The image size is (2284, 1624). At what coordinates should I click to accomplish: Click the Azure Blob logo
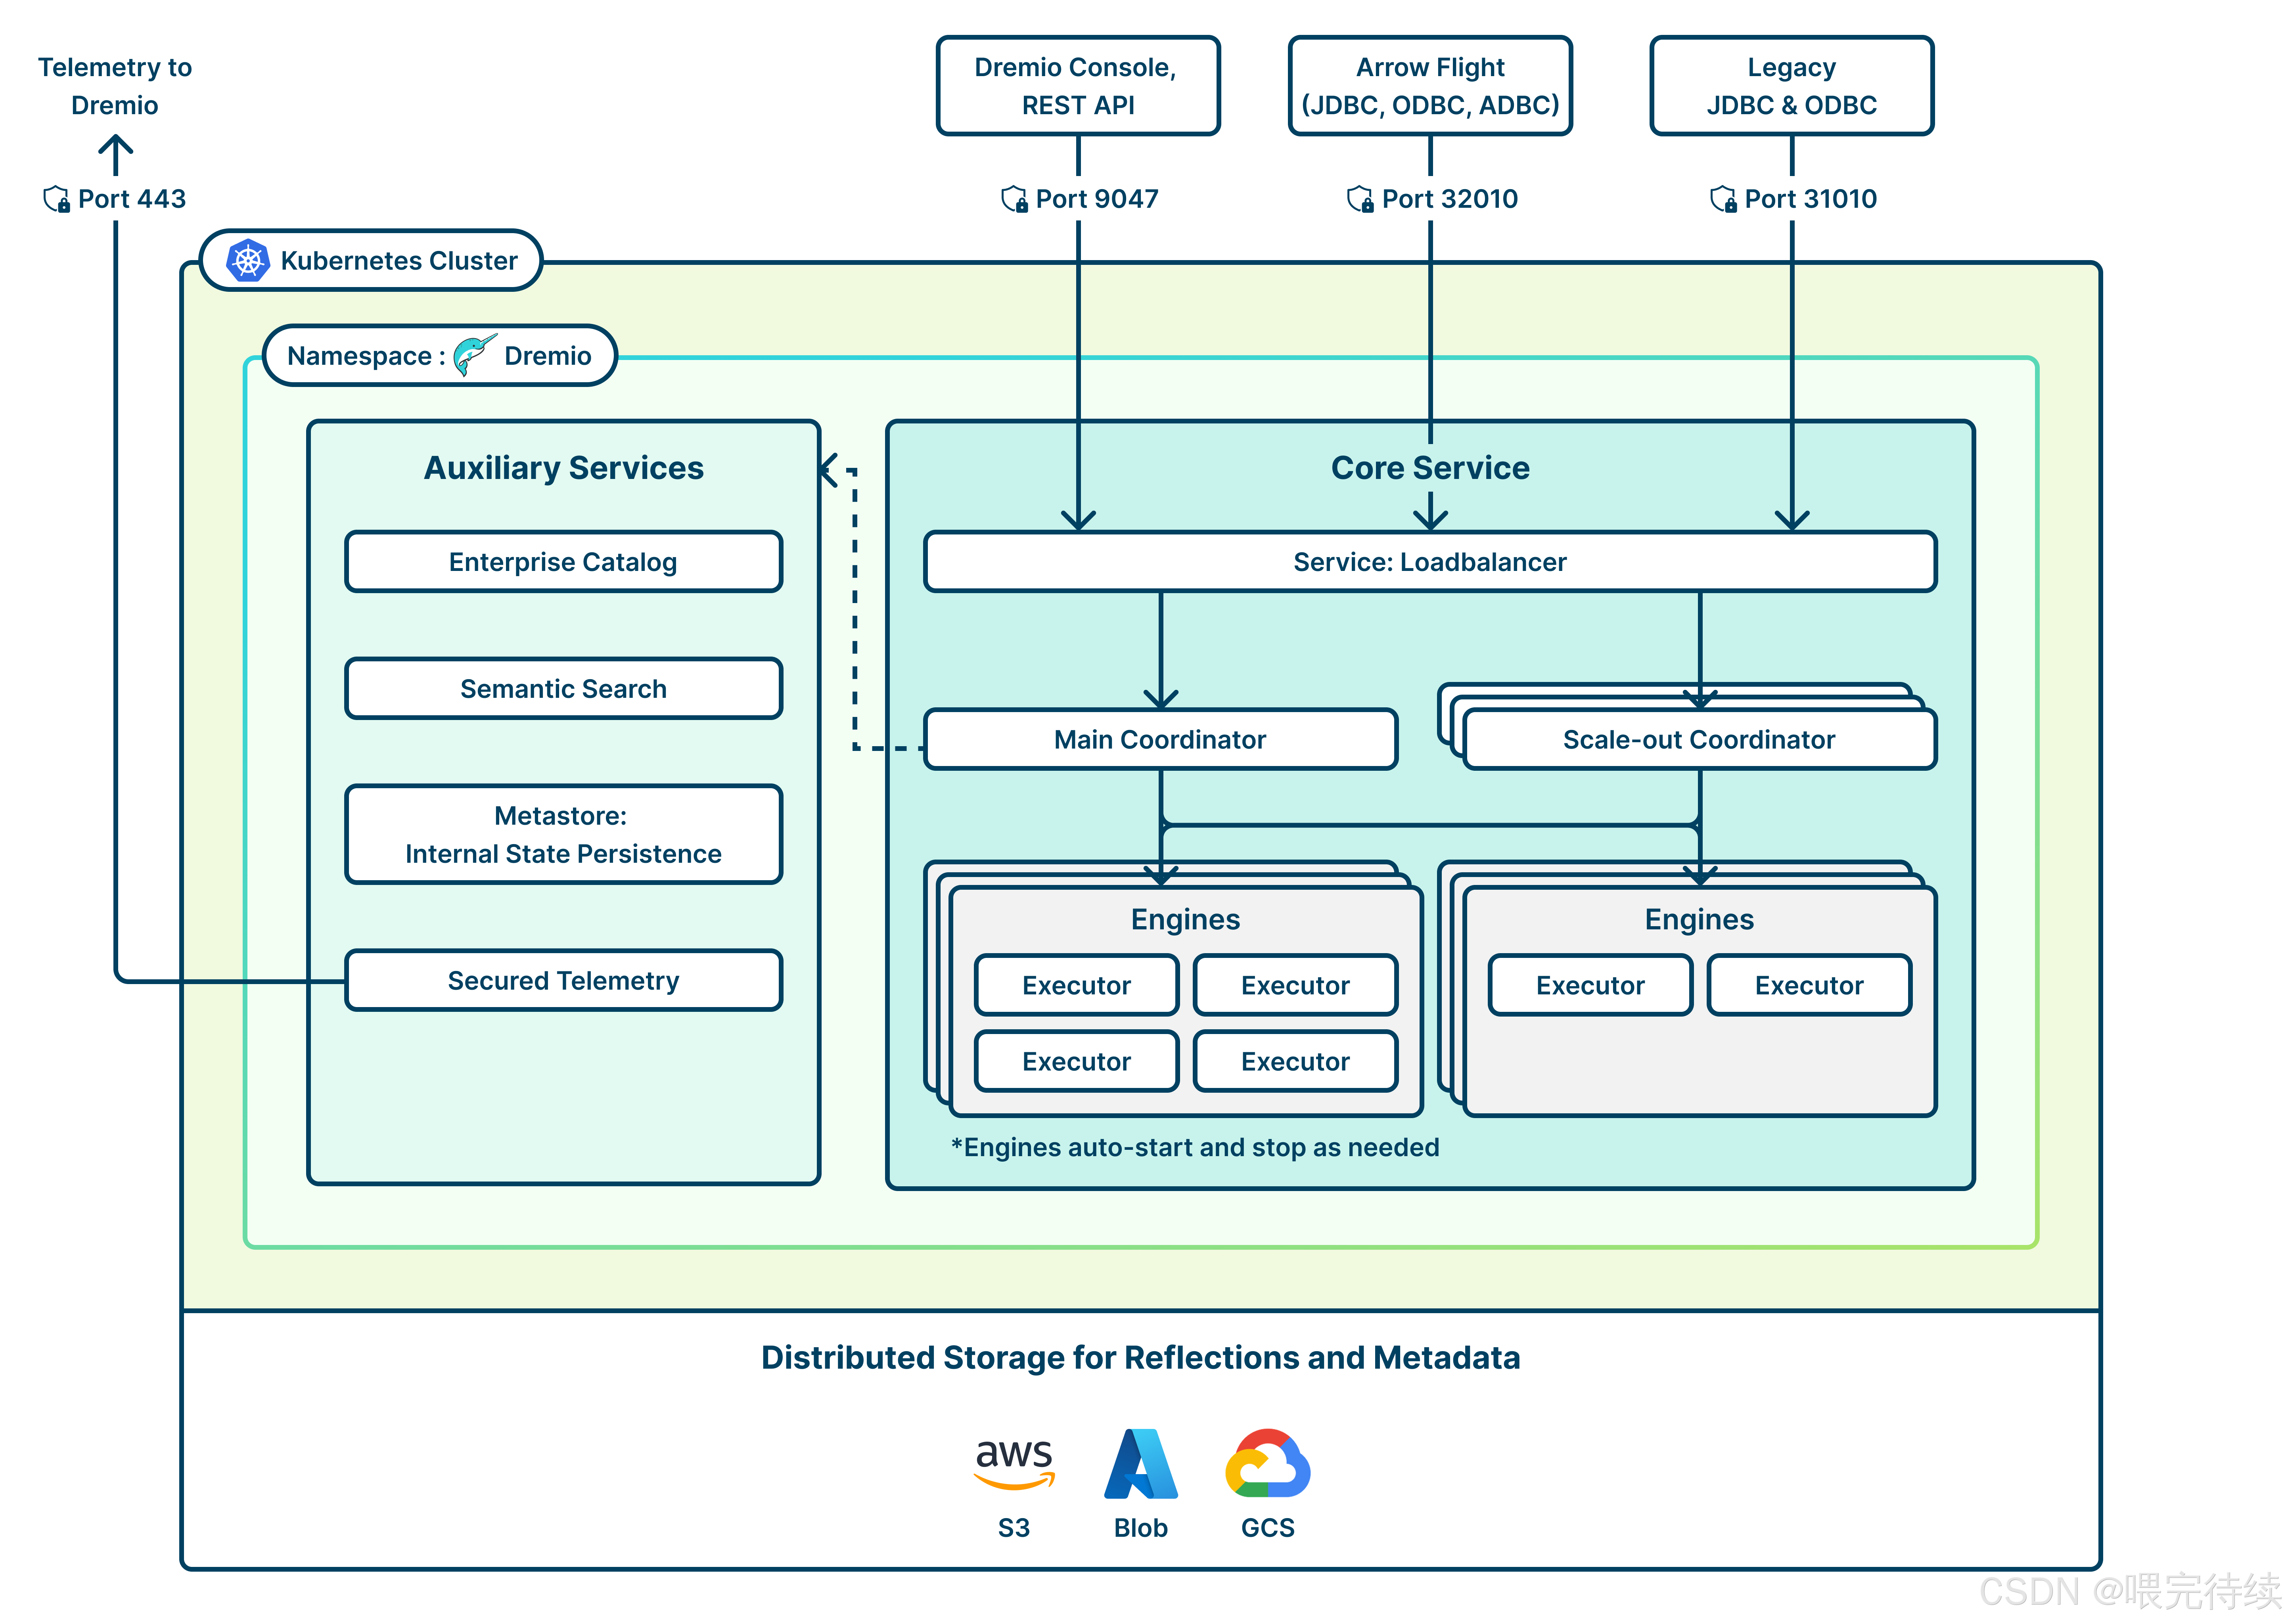click(x=1141, y=1464)
